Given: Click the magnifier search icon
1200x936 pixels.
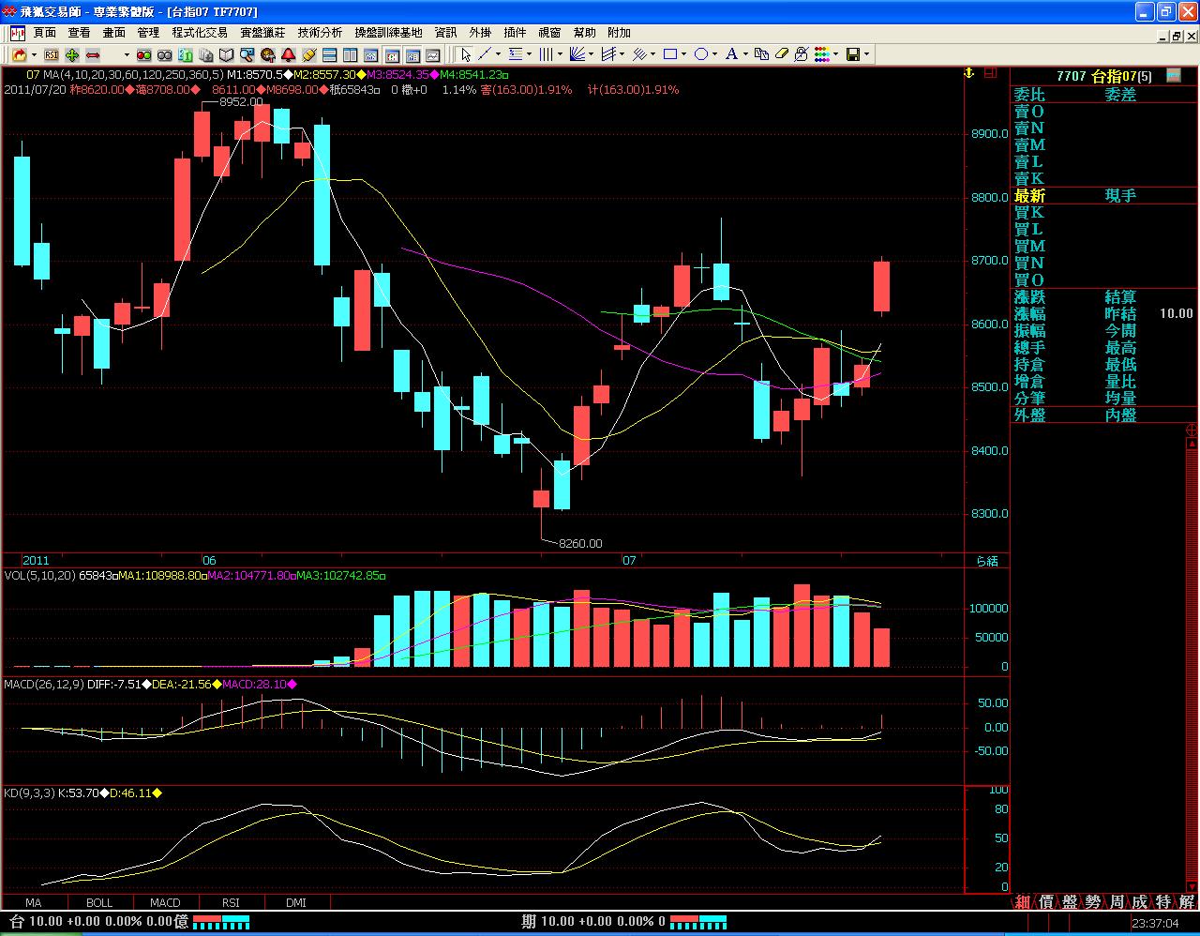Looking at the screenshot, I should (247, 54).
